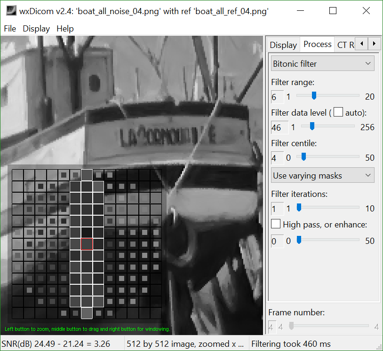Screen dimensions: 383x351
Task: Click the Filter data level slider handle
Action: (x=312, y=126)
